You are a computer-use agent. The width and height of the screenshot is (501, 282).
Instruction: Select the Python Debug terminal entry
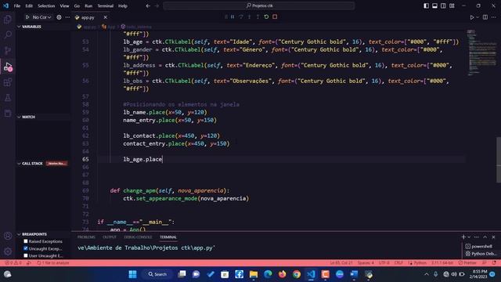pos(481,254)
